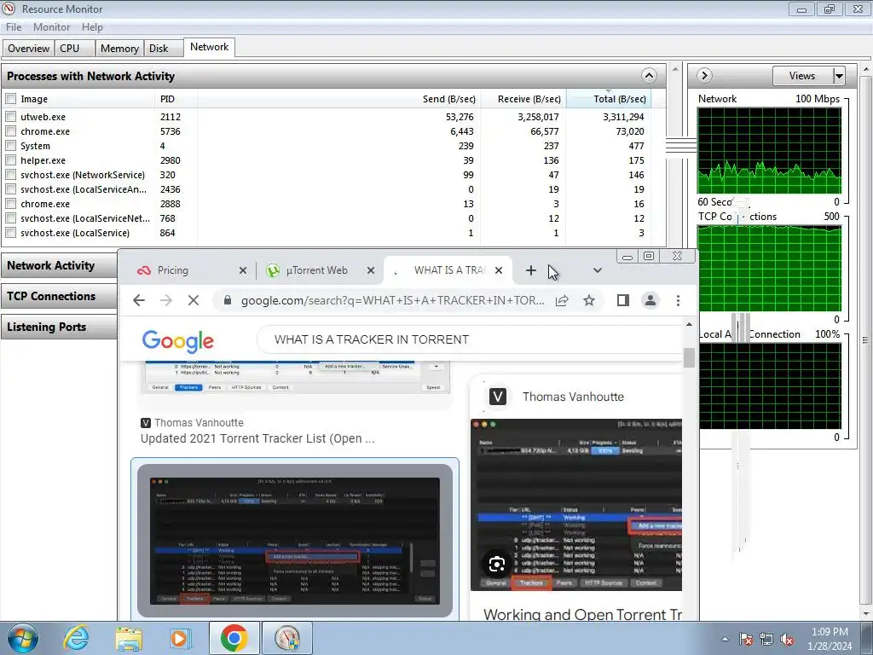Open Chrome's side panel icon
Viewport: 873px width, 655px height.
pos(622,301)
